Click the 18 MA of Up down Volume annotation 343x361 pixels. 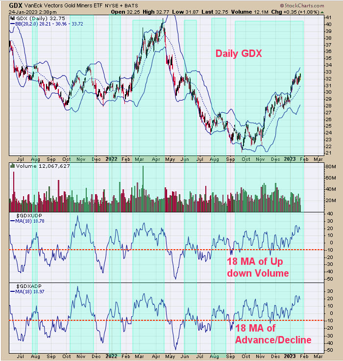[258, 267]
